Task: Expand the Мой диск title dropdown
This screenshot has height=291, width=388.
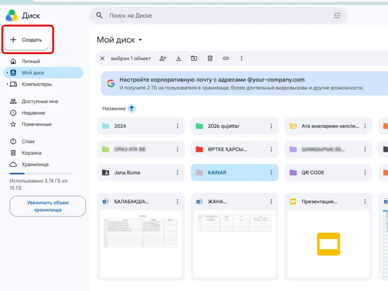Action: (x=140, y=40)
